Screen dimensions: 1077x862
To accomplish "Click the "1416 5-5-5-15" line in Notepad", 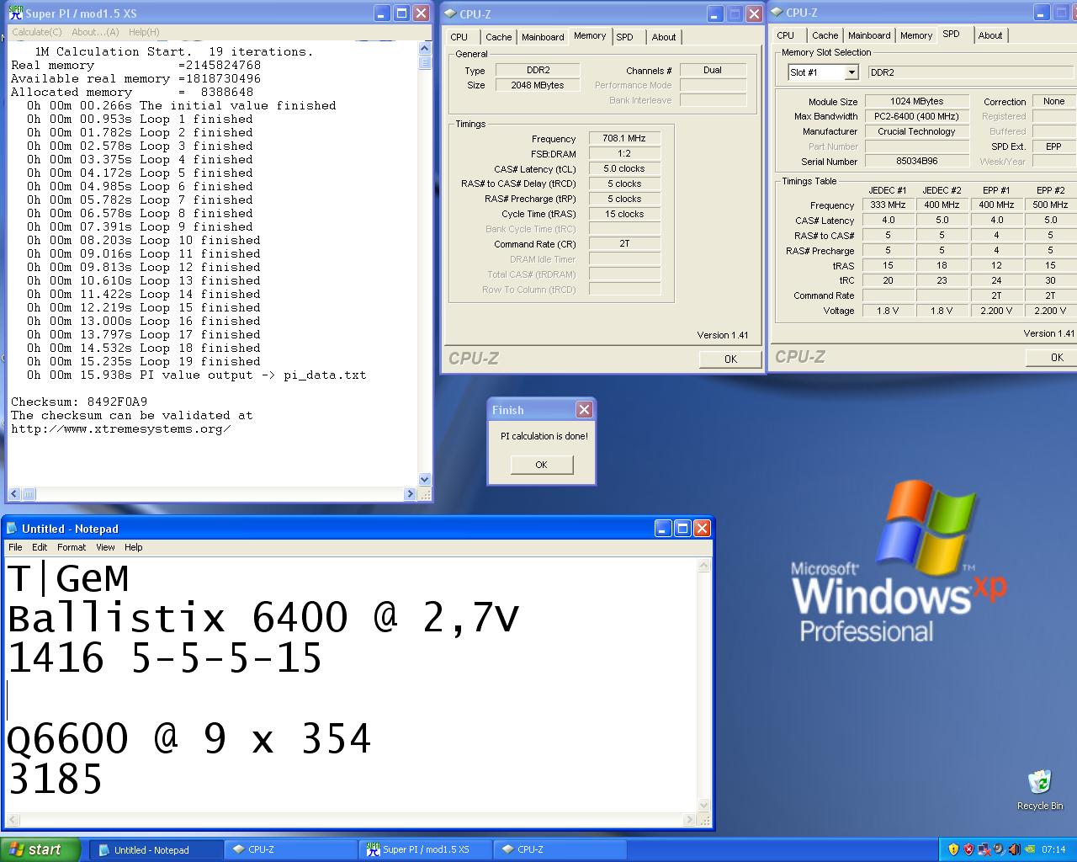I will (165, 658).
